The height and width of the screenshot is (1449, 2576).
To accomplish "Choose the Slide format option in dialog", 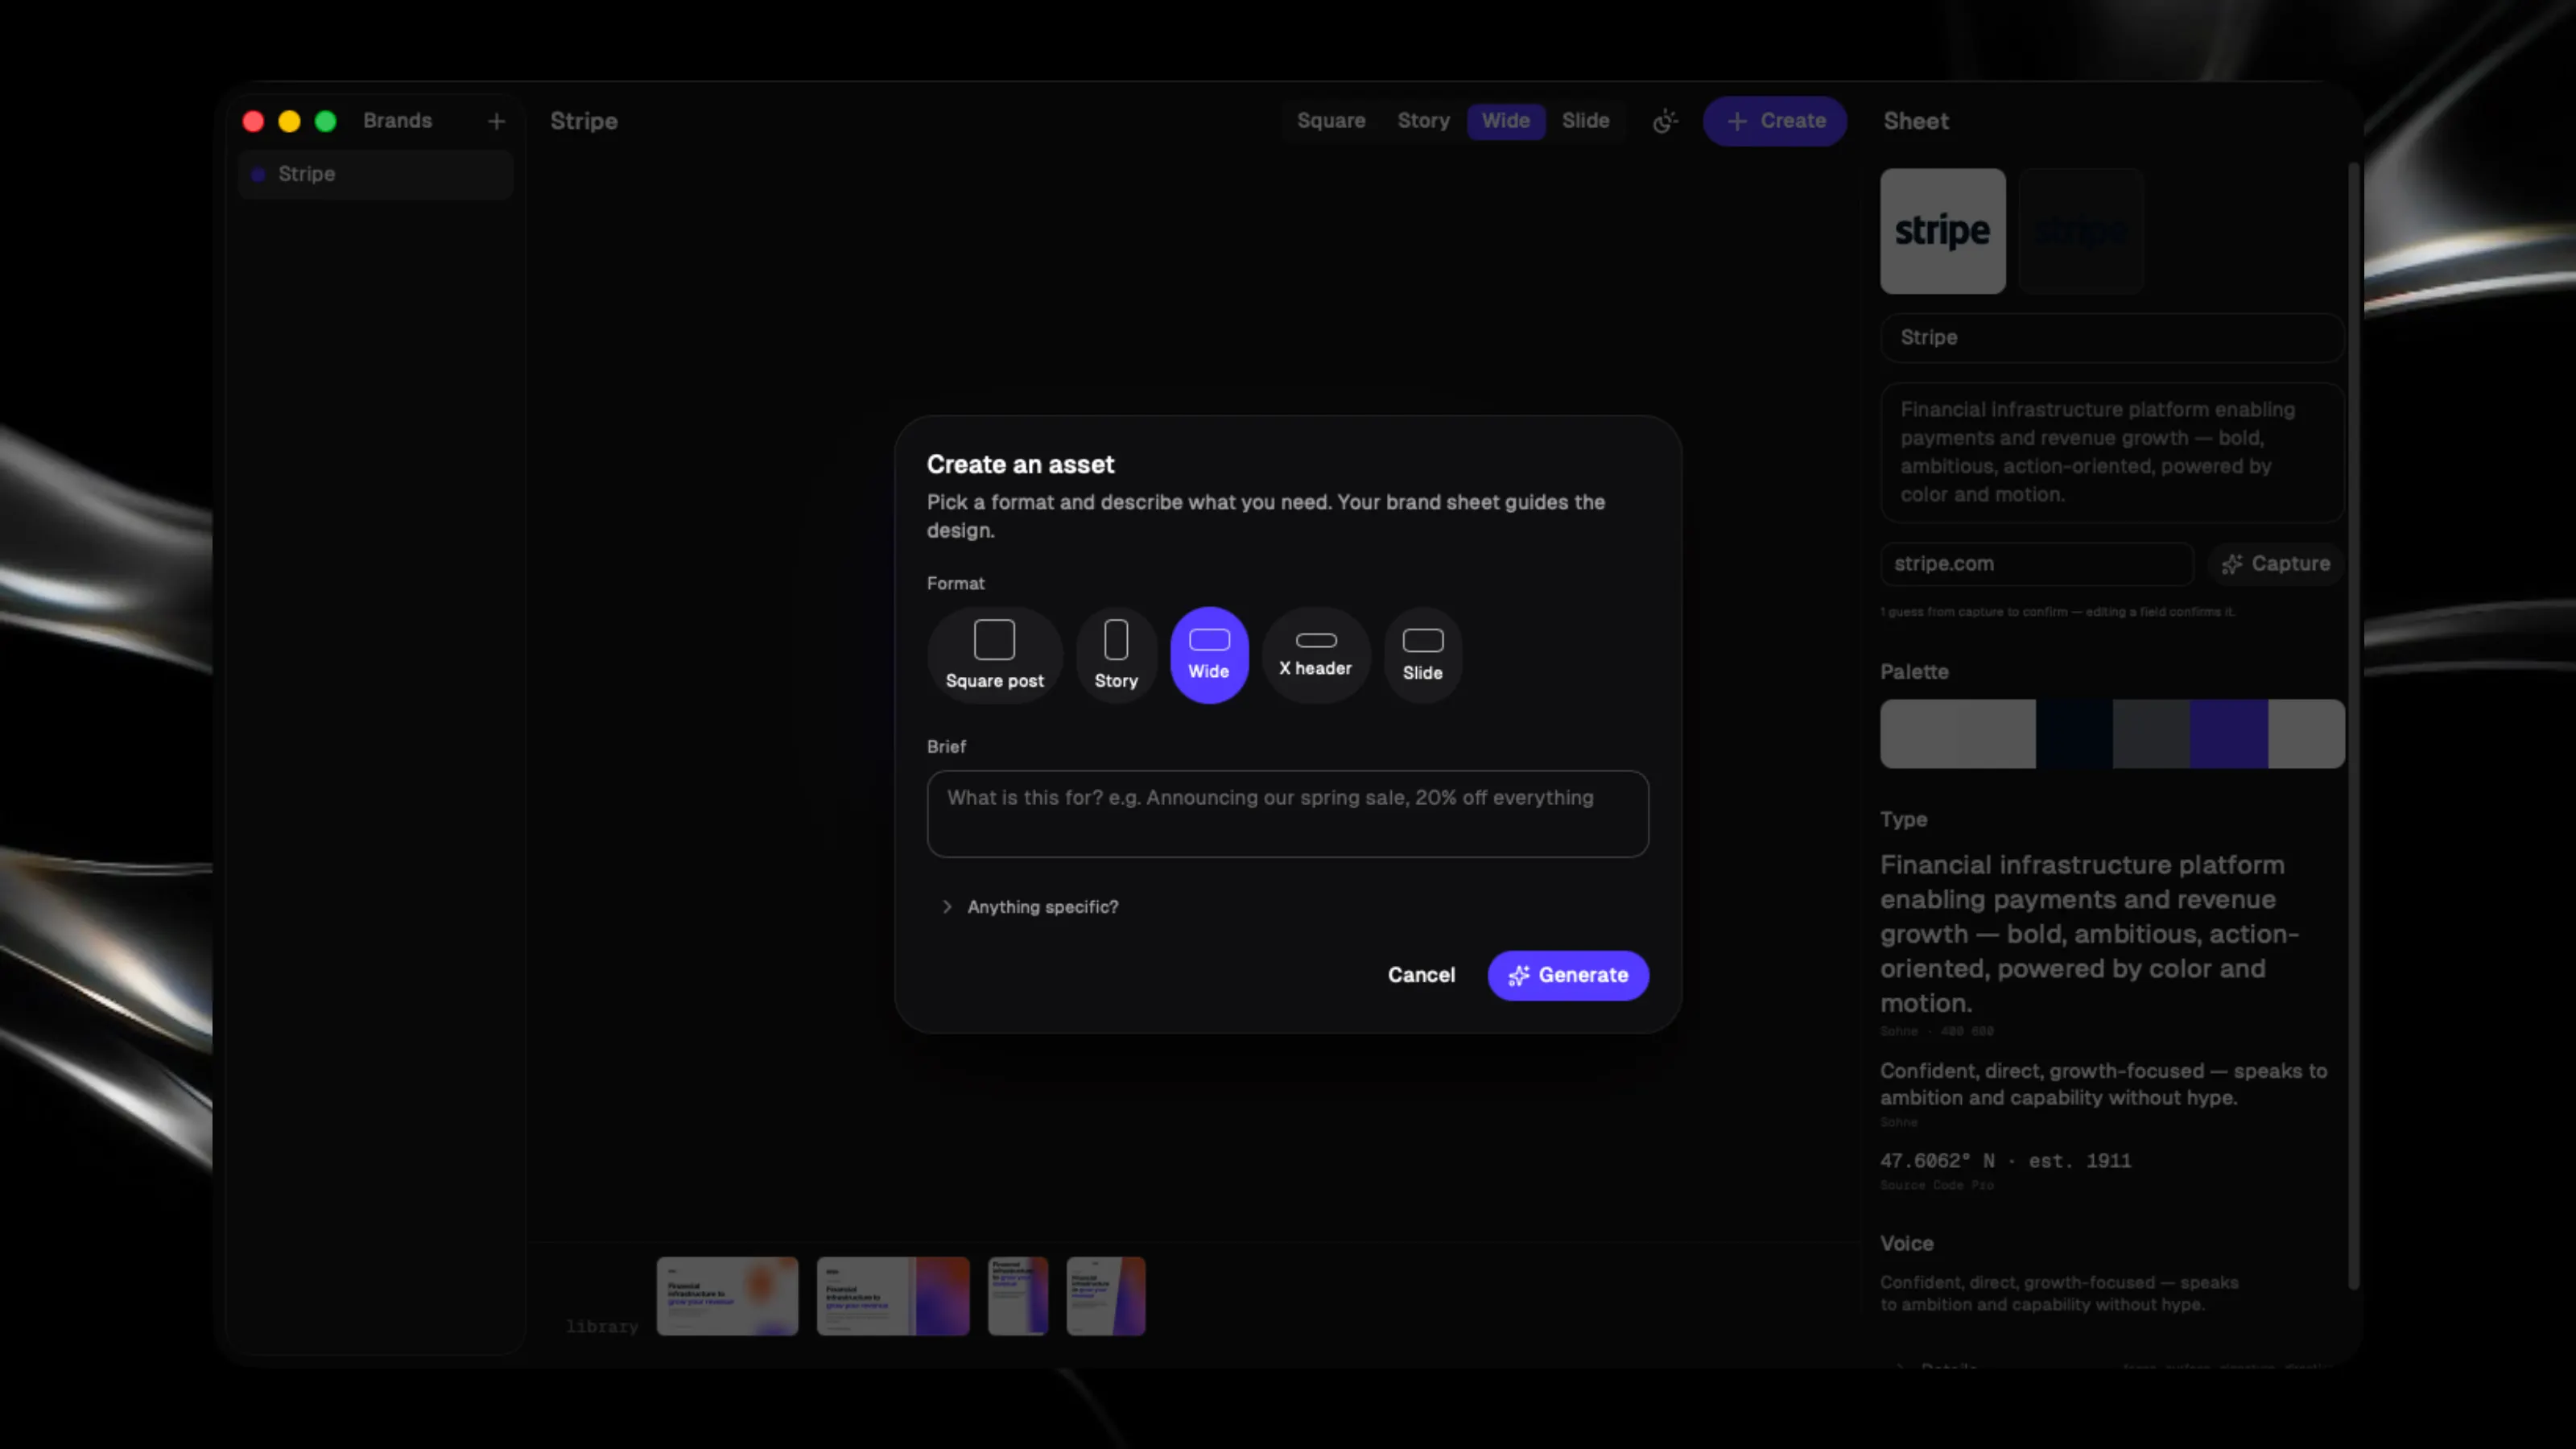I will (x=1422, y=655).
